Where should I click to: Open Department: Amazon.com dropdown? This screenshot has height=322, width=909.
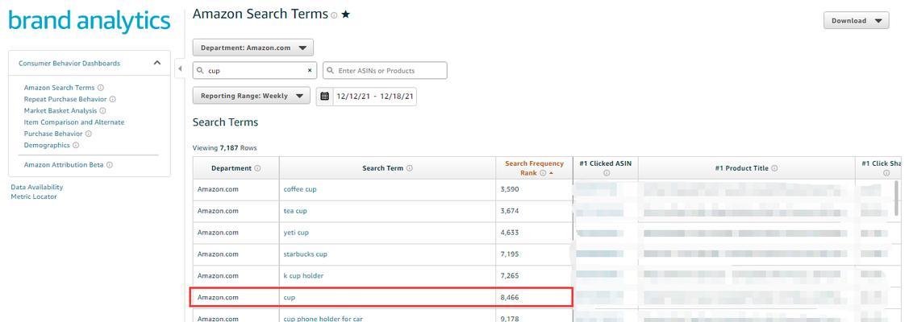(252, 47)
